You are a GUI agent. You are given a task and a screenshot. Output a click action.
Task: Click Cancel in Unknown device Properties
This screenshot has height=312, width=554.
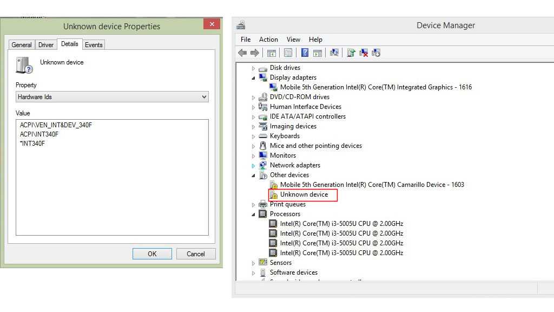click(196, 253)
